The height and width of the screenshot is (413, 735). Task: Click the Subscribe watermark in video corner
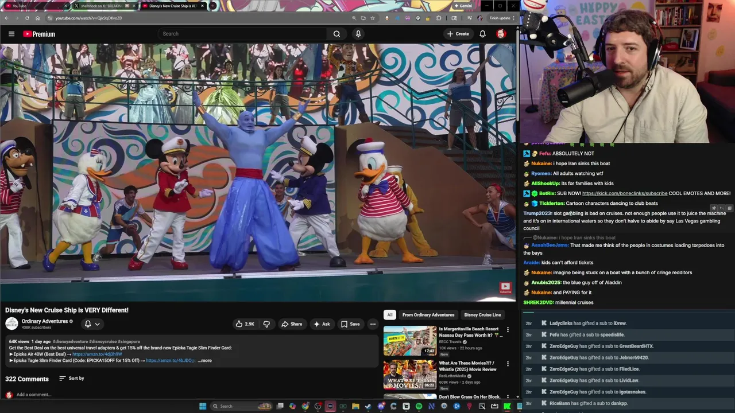tap(505, 288)
